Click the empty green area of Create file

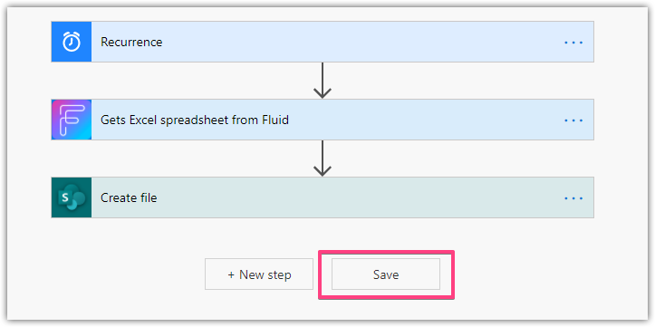(360, 197)
